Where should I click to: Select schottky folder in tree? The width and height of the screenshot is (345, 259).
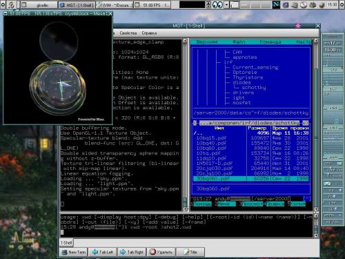point(254,88)
